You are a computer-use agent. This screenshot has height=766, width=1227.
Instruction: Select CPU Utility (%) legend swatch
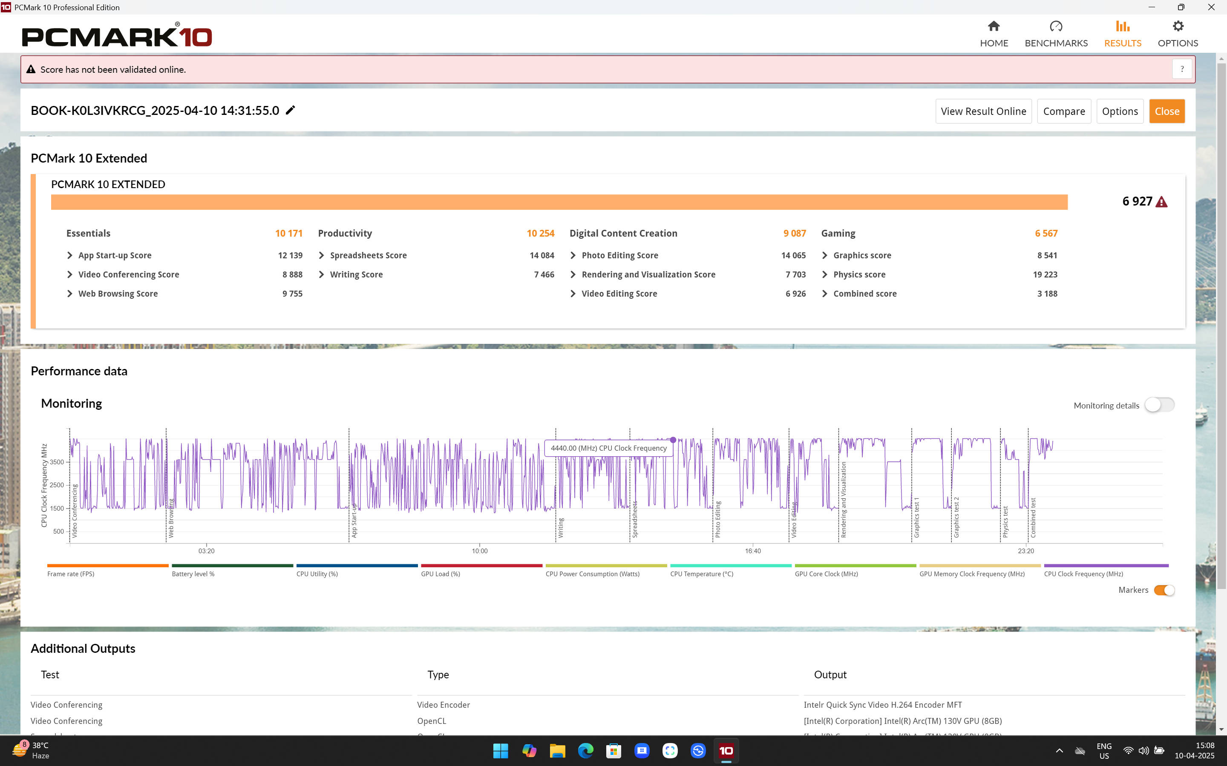(x=357, y=566)
